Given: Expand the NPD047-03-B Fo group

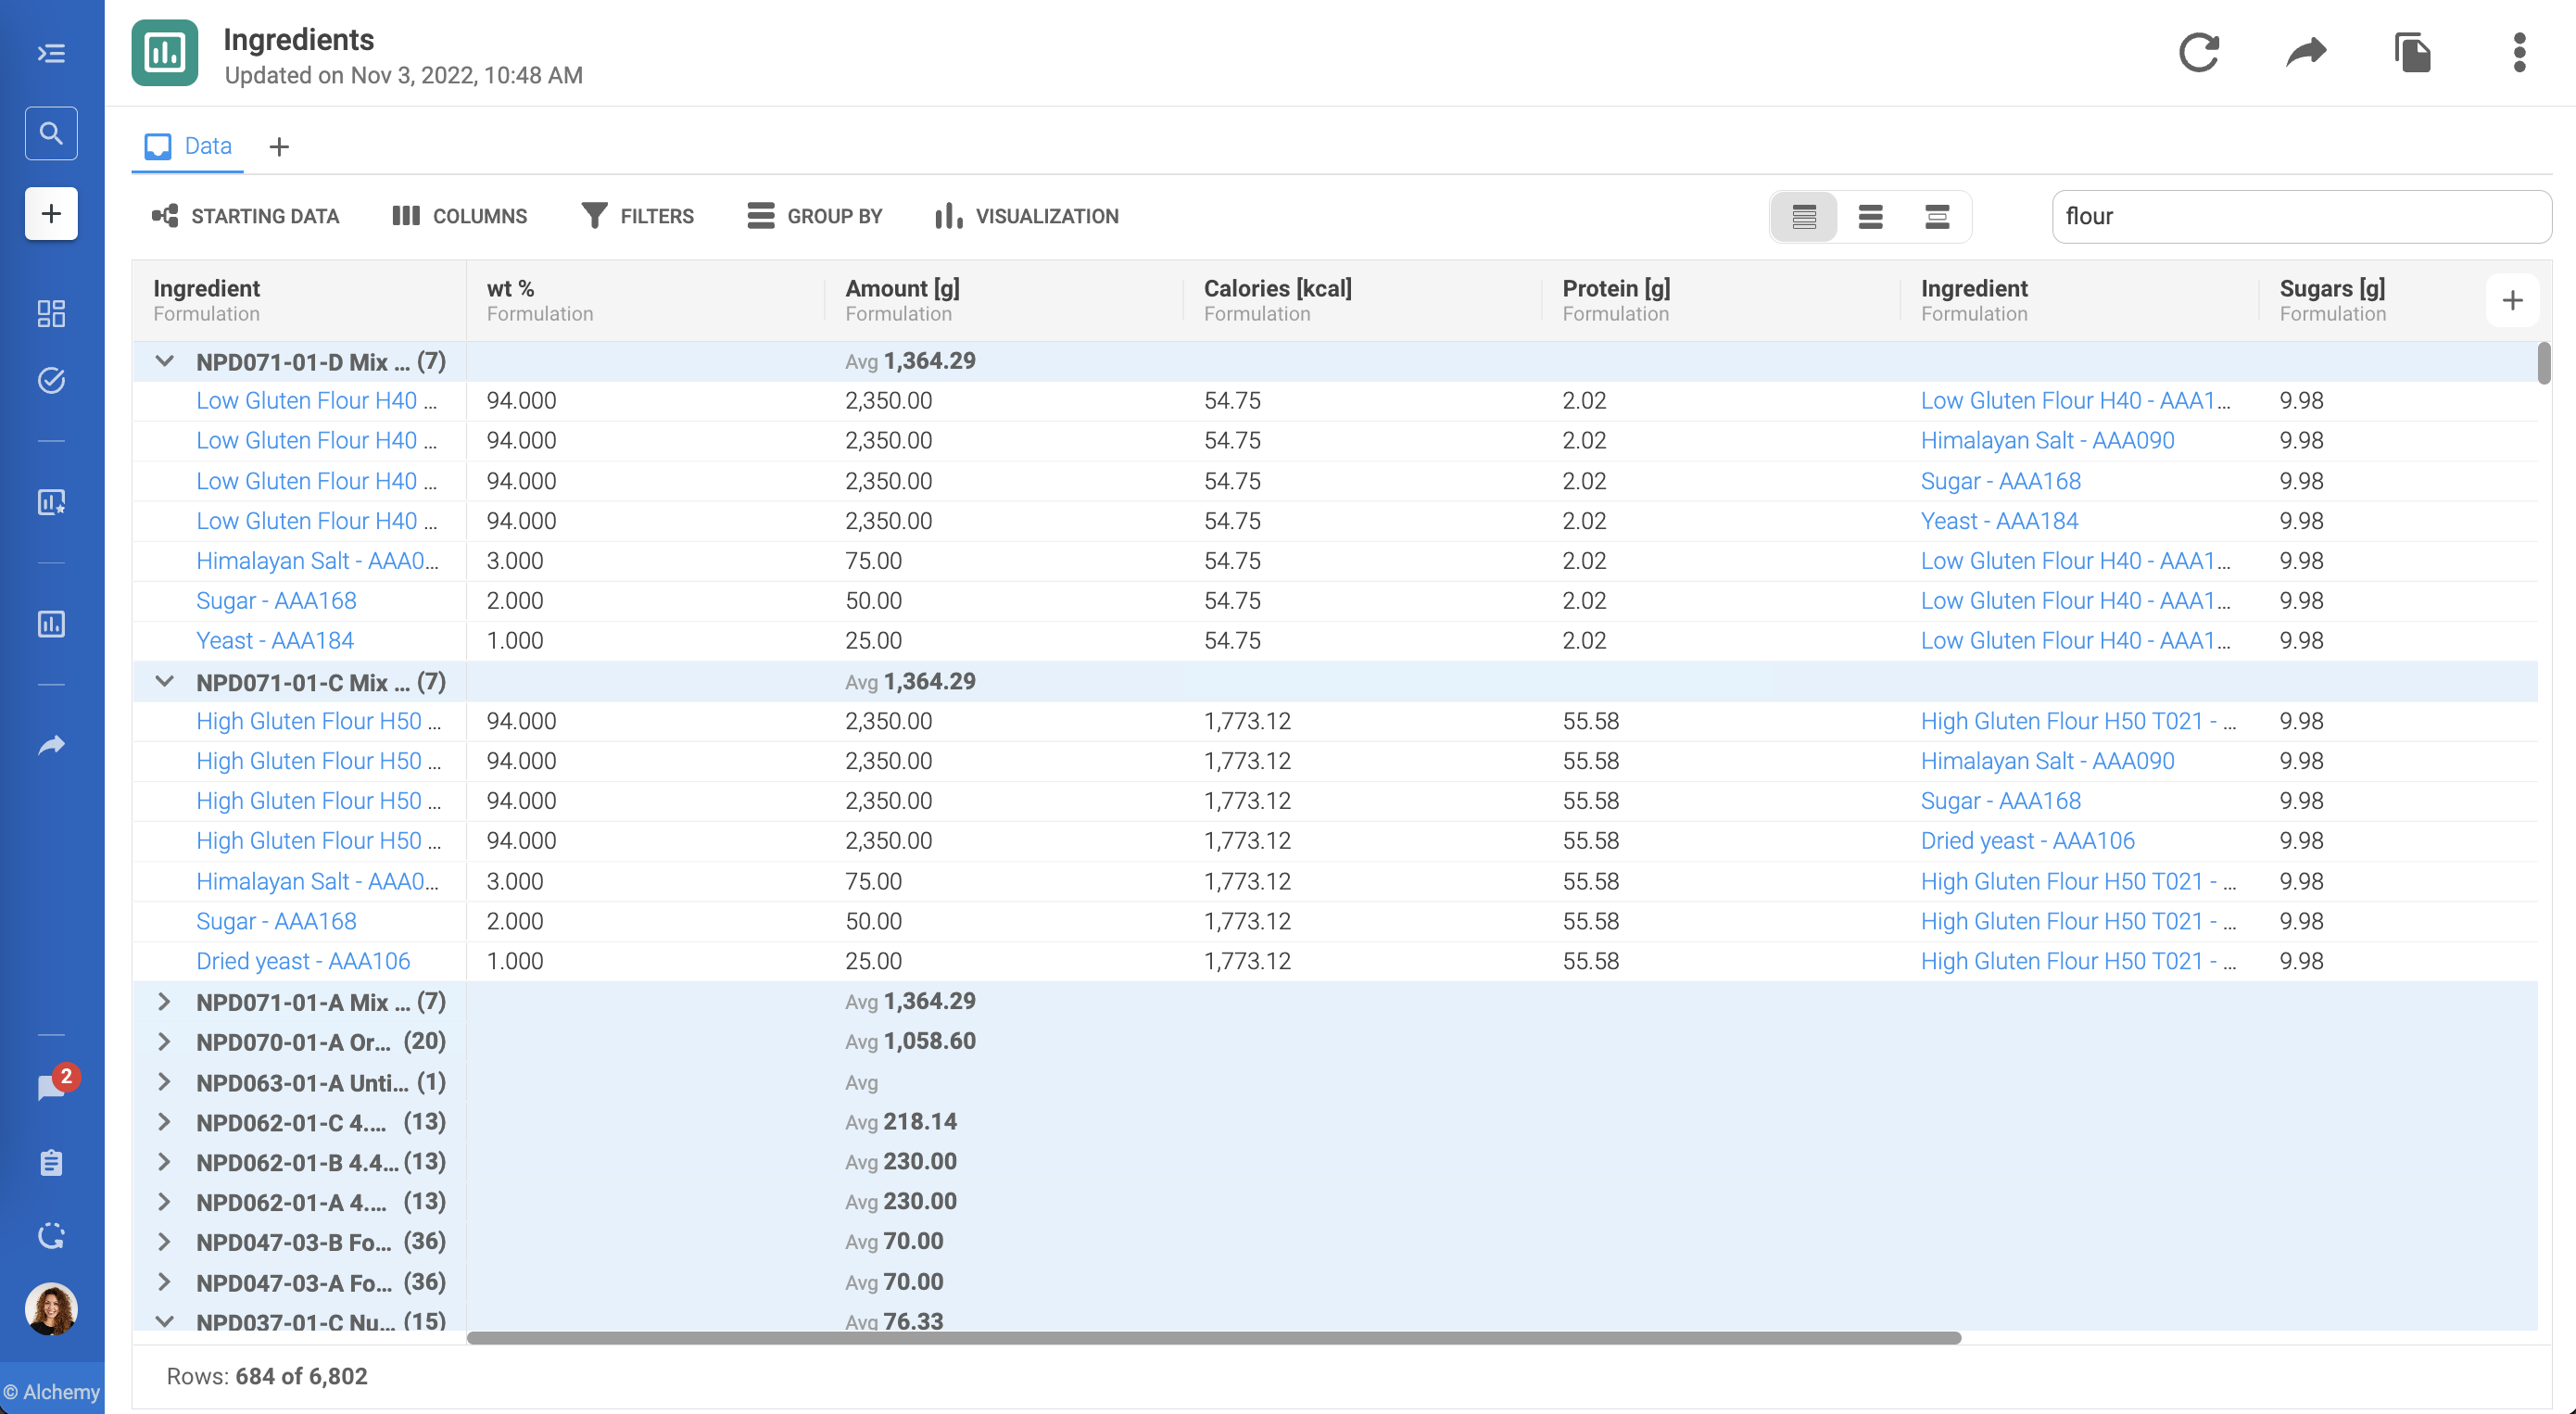Looking at the screenshot, I should tap(165, 1242).
